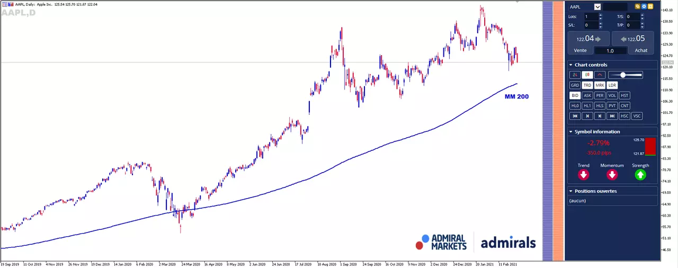Toggle the VSC button
Screen dimensions: 678x268
pyautogui.click(x=637, y=116)
